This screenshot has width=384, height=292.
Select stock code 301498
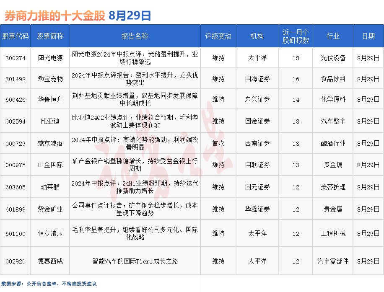pos(16,79)
